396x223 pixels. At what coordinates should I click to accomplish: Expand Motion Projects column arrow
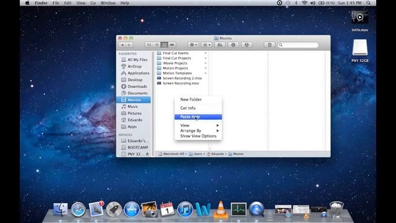(205, 68)
